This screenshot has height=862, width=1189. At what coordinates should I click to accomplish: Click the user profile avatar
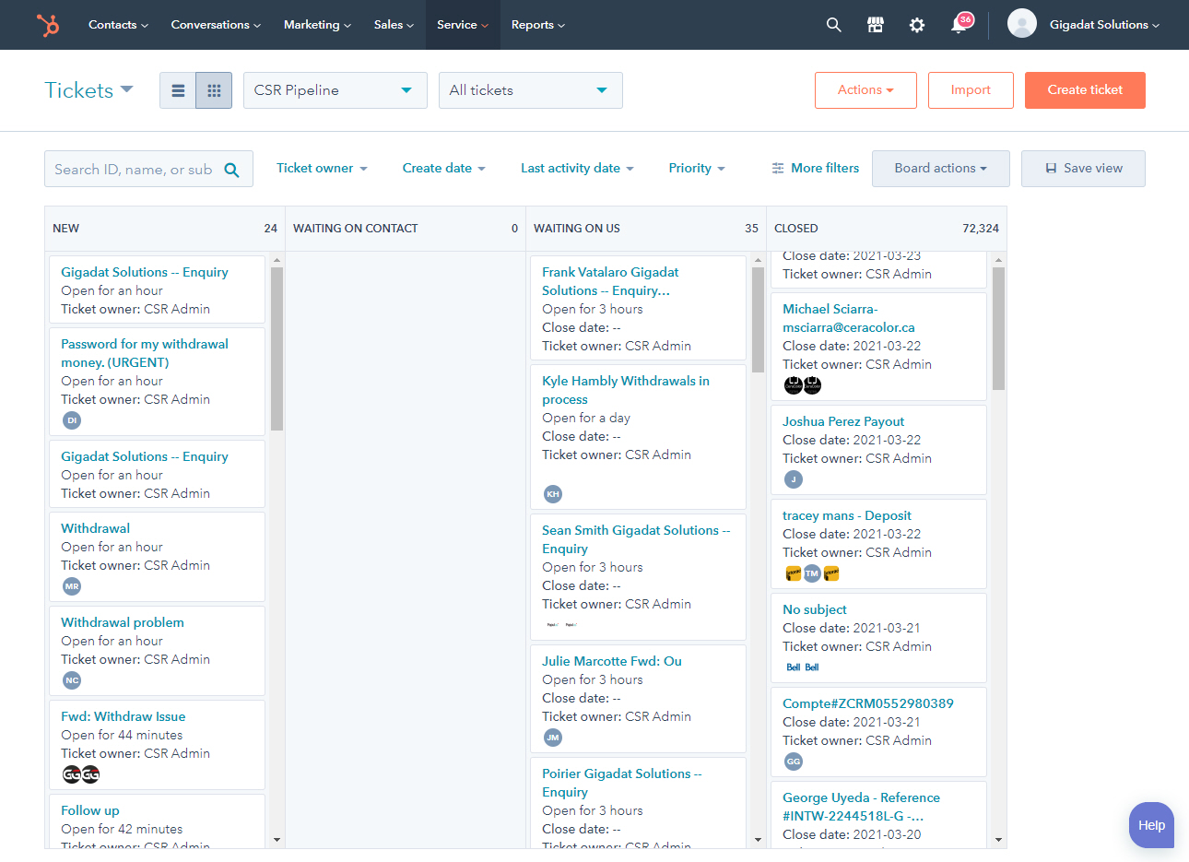click(1021, 24)
